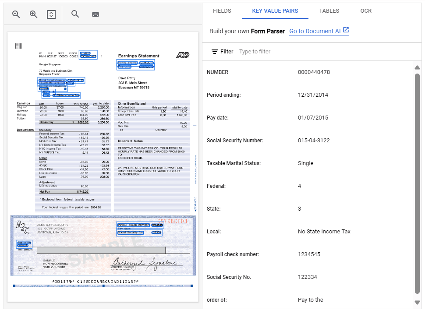425x310 pixels.
Task: Click the scrollbar down arrow
Action: click(418, 302)
